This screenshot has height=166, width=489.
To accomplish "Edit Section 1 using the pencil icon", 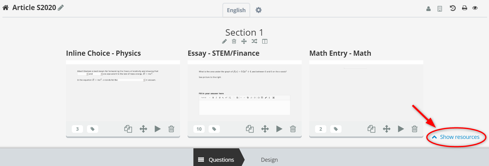I will click(x=224, y=41).
